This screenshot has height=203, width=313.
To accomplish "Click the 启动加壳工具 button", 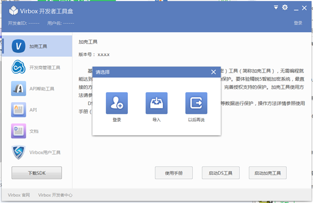I will [x=268, y=173].
